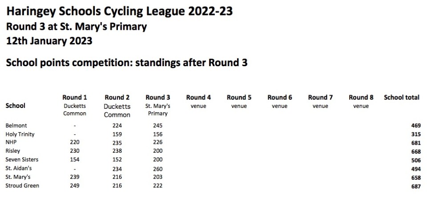Select the Round 8 column header
This screenshot has width=427, height=198.
click(361, 98)
